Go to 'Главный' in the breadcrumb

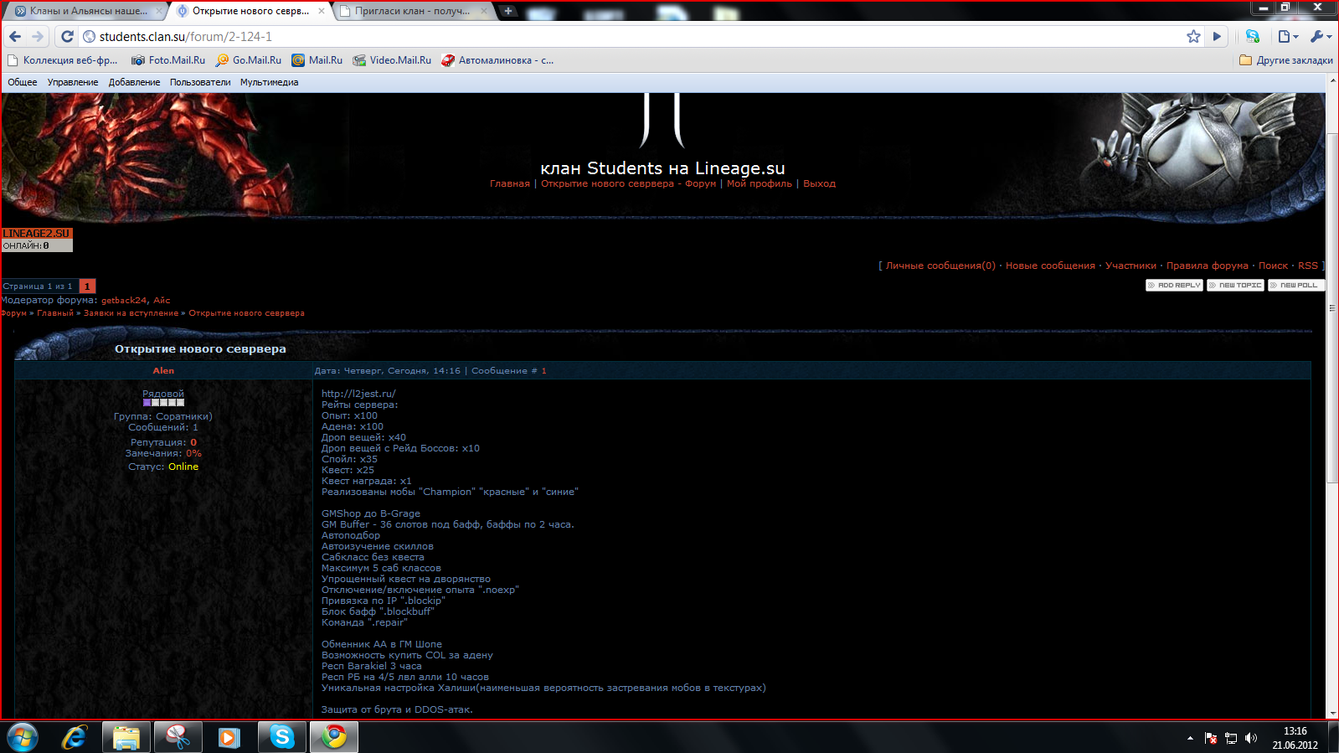[x=55, y=313]
